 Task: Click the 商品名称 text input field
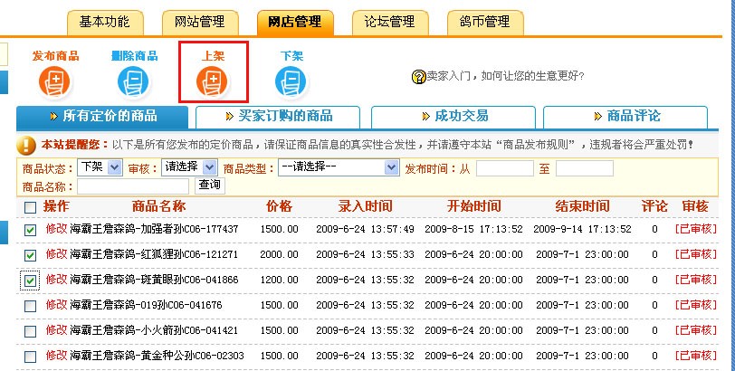point(133,185)
